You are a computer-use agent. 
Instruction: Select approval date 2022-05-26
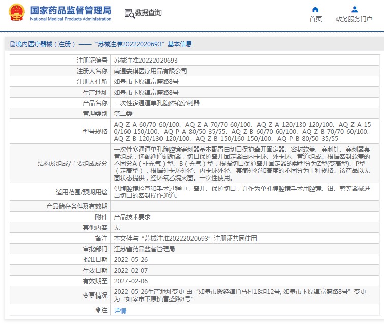[131, 260]
